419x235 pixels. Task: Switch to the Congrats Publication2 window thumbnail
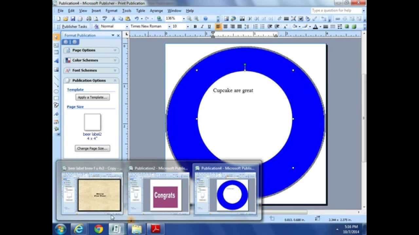click(159, 192)
